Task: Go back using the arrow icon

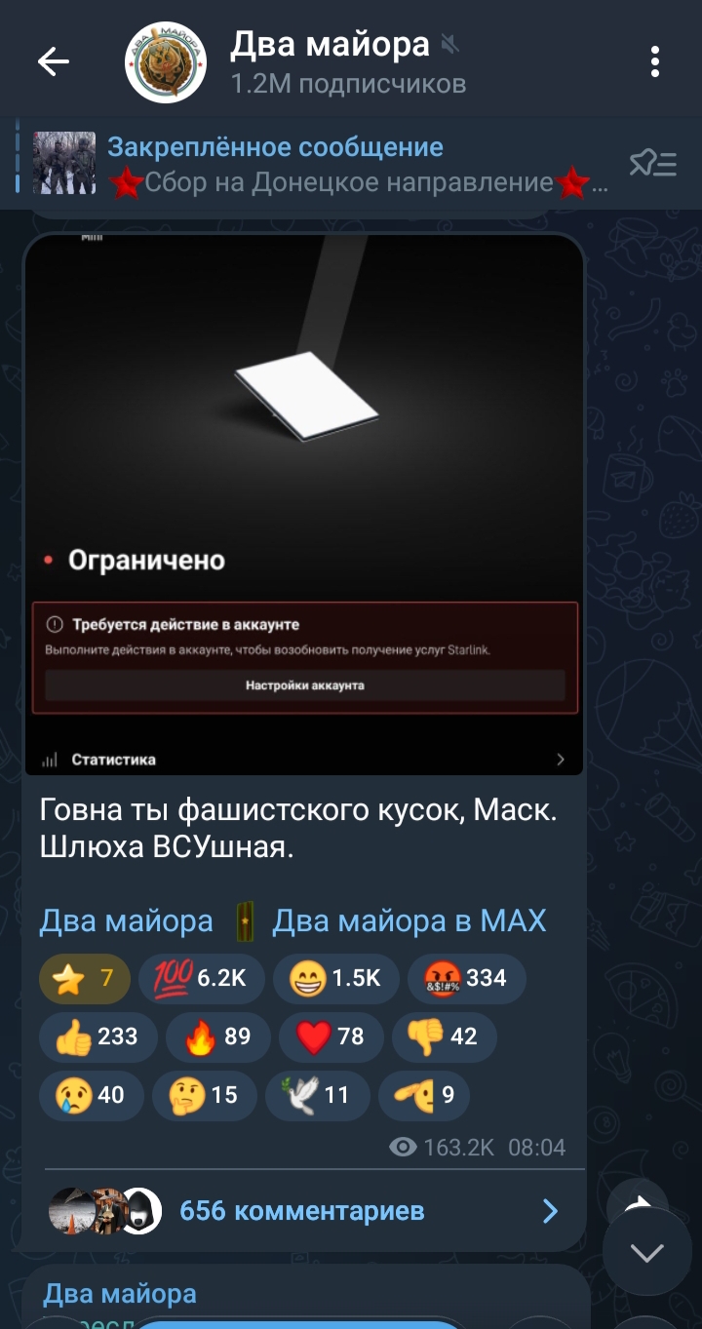Action: point(54,62)
